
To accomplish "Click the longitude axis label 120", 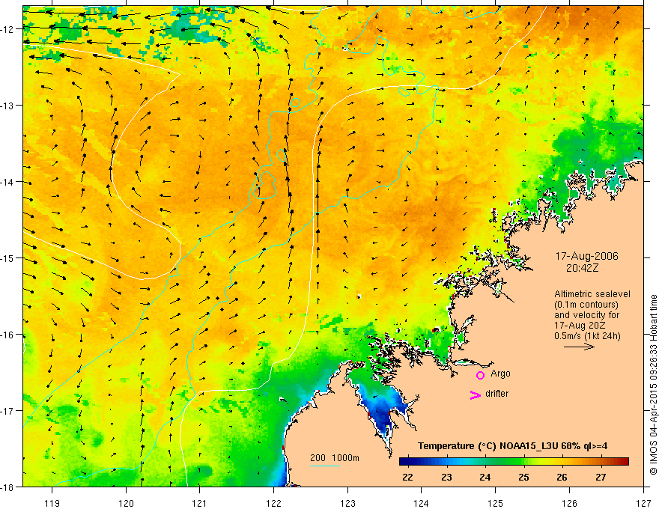I will pos(126,503).
